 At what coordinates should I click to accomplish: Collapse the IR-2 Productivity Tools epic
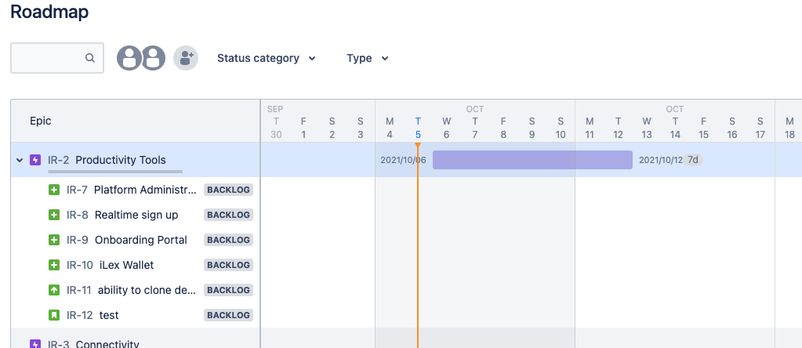(x=20, y=160)
